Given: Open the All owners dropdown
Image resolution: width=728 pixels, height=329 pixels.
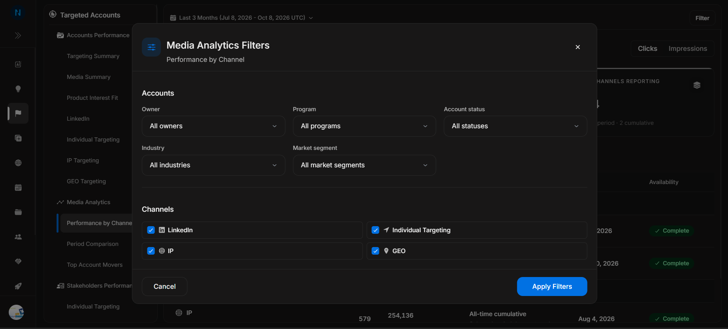Looking at the screenshot, I should (213, 126).
